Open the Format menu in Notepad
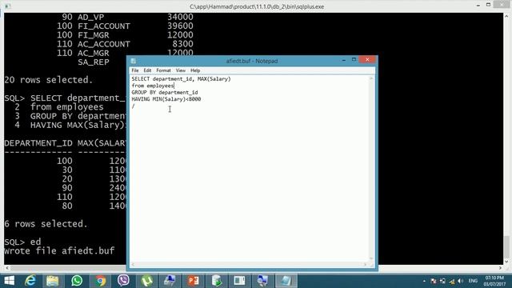Image resolution: width=512 pixels, height=288 pixels. coord(163,70)
